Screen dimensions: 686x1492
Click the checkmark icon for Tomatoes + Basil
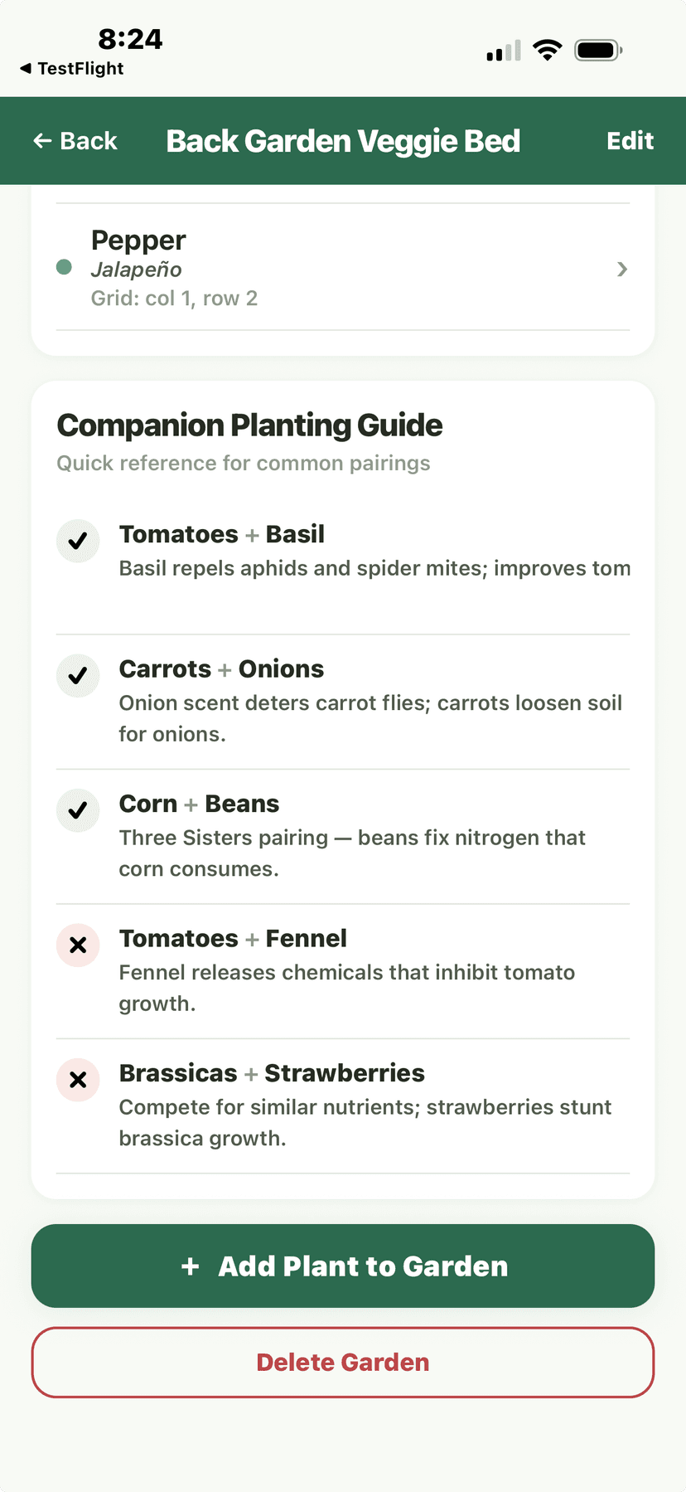pos(77,541)
